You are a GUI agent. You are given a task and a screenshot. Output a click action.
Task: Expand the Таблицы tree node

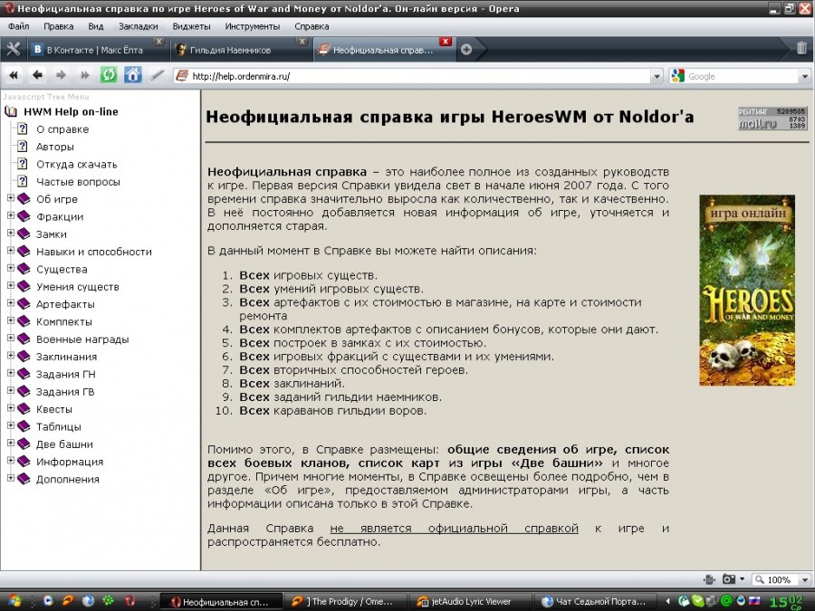pyautogui.click(x=10, y=425)
